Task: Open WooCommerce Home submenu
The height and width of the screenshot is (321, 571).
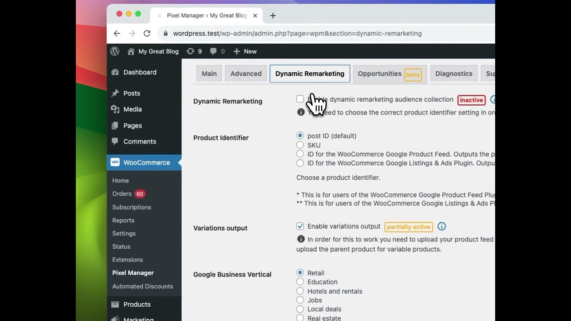Action: 120,181
